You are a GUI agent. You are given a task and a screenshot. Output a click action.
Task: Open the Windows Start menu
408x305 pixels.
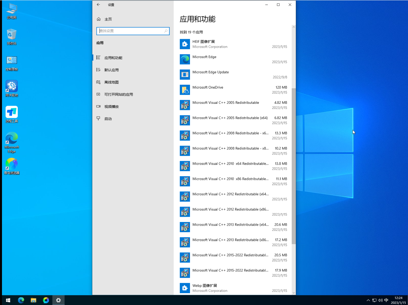tap(8, 300)
